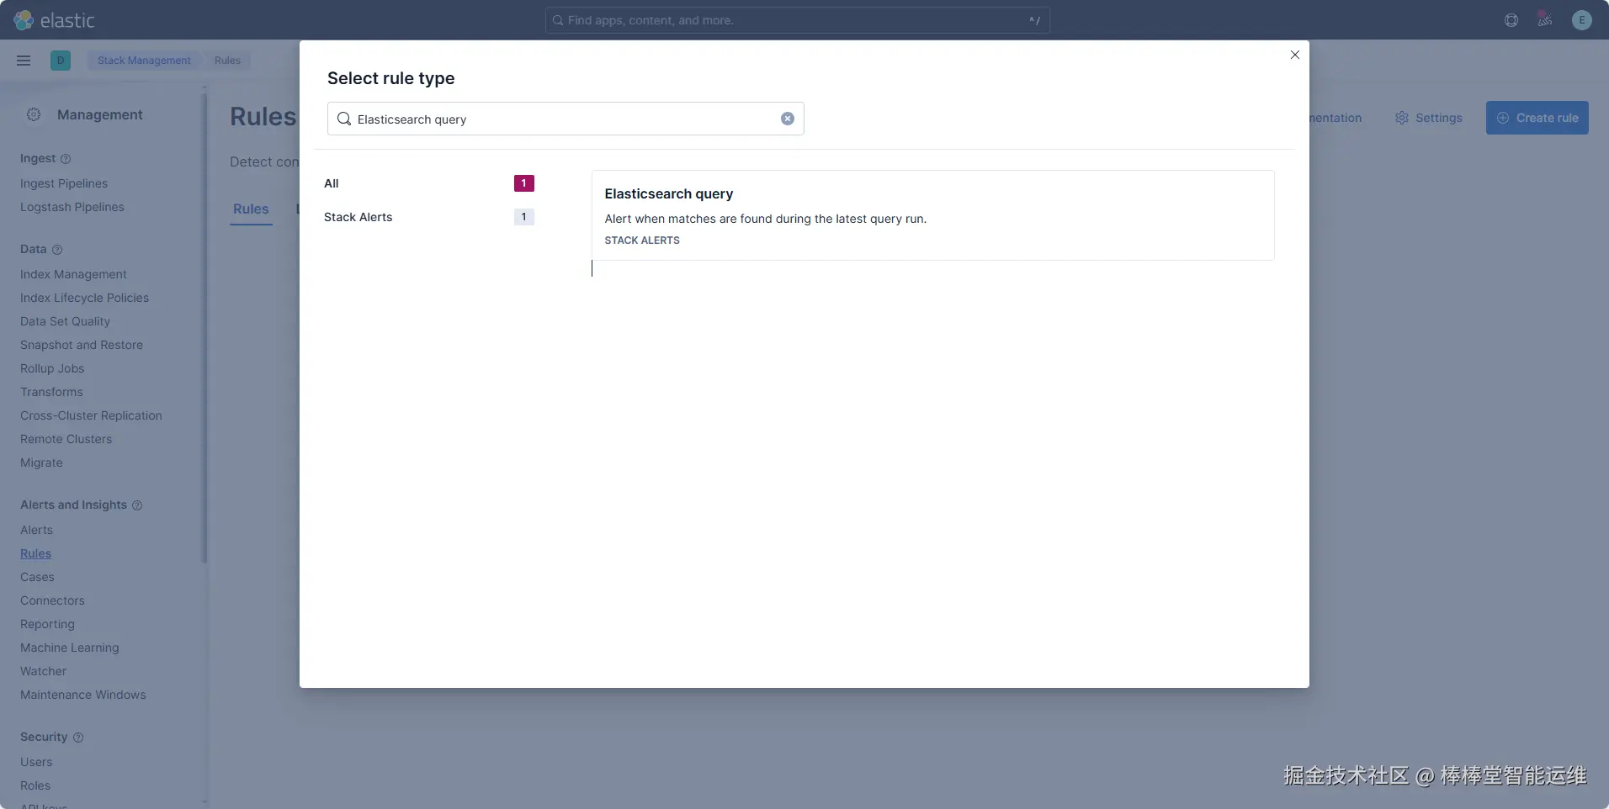Open Data Set Quality page
The width and height of the screenshot is (1609, 809).
[65, 321]
